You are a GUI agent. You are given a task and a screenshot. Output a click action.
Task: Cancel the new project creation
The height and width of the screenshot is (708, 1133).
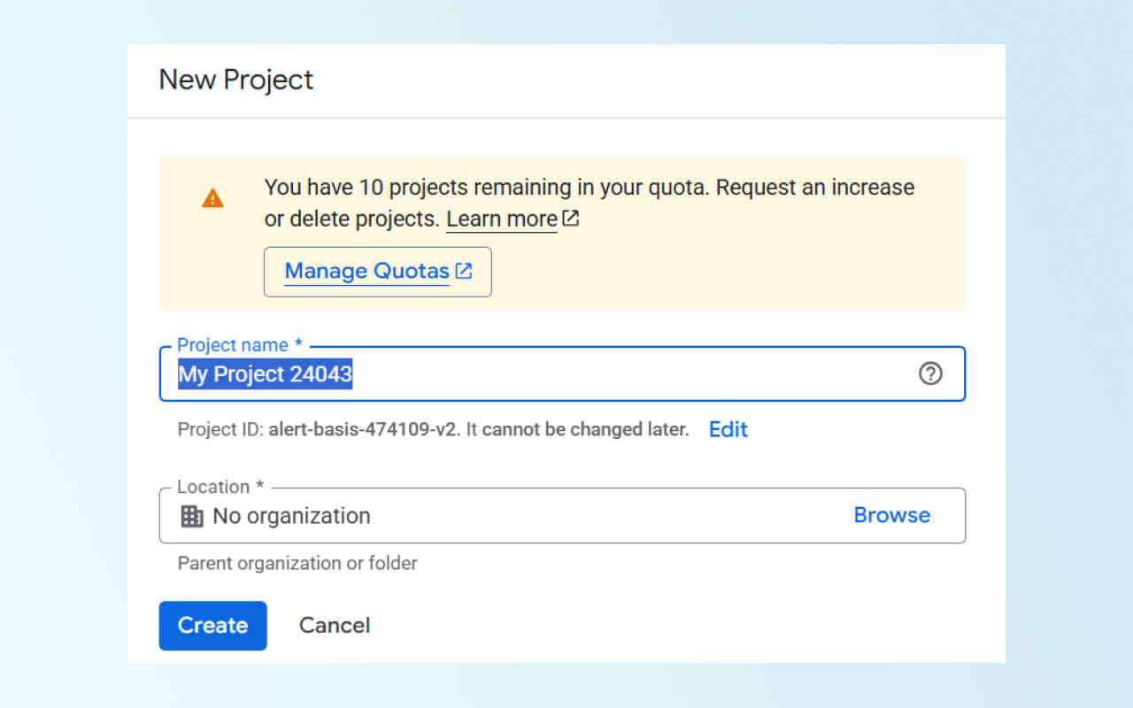pos(335,626)
